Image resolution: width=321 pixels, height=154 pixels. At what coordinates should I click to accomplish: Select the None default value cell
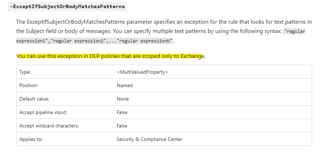coord(122,99)
